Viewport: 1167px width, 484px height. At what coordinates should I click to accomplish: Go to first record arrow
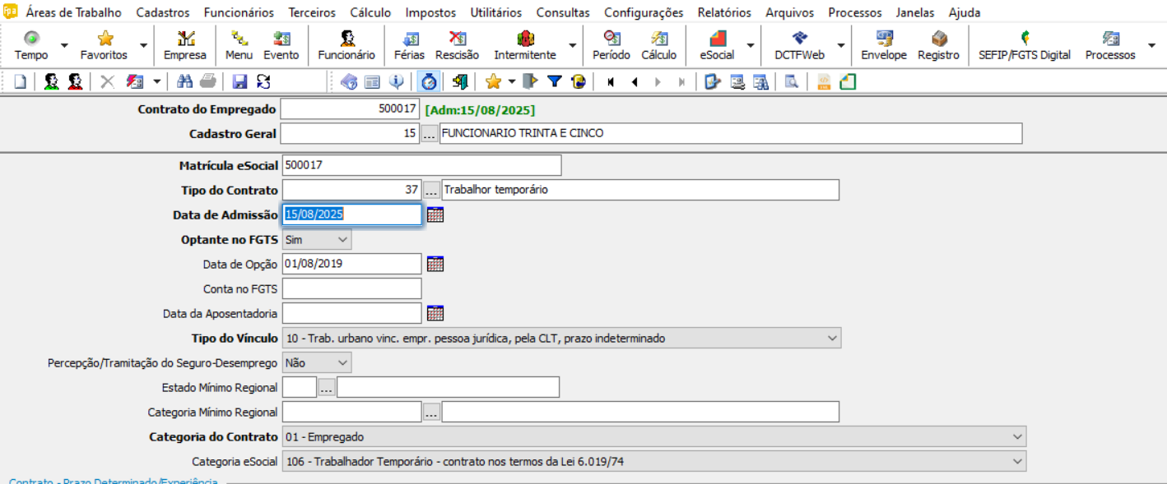[x=611, y=81]
